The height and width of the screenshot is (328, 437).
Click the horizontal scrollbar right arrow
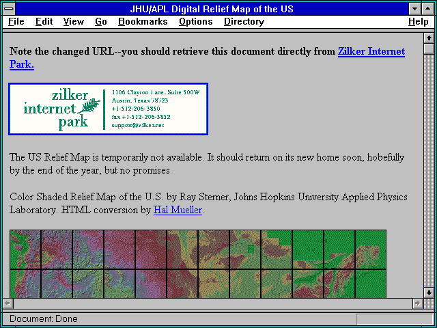coord(417,303)
